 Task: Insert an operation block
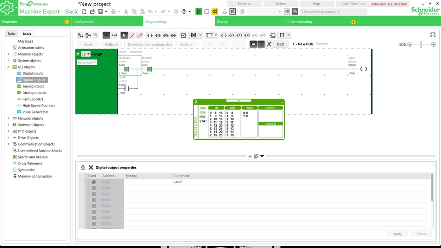[272, 35]
